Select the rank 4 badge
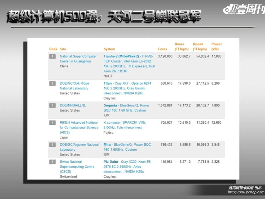This screenshot has height=199, width=265. 52,123
